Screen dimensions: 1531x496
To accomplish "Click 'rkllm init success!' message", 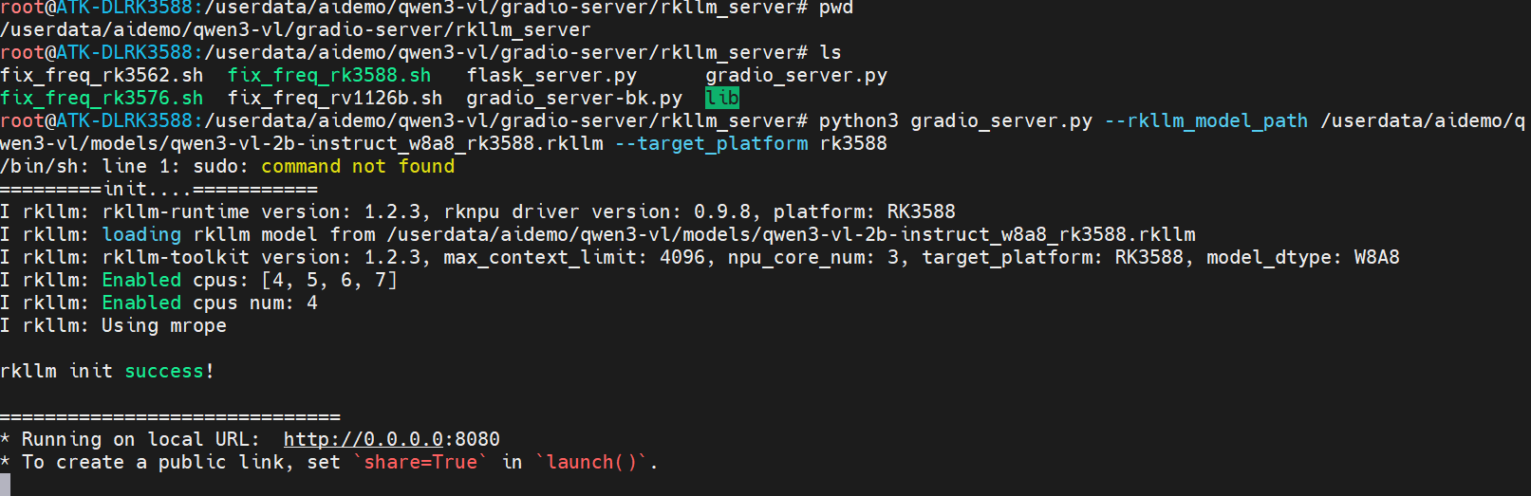I will (107, 371).
